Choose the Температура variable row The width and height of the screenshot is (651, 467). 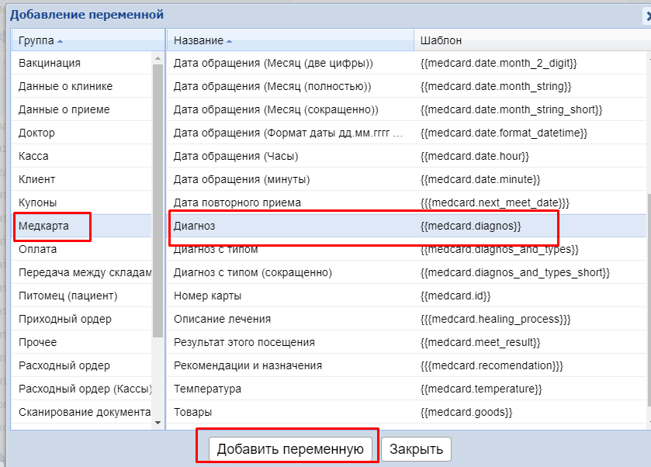(207, 389)
